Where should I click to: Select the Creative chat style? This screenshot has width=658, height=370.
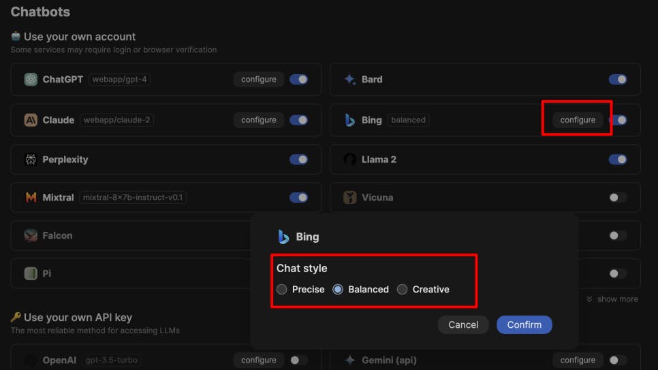coord(402,289)
